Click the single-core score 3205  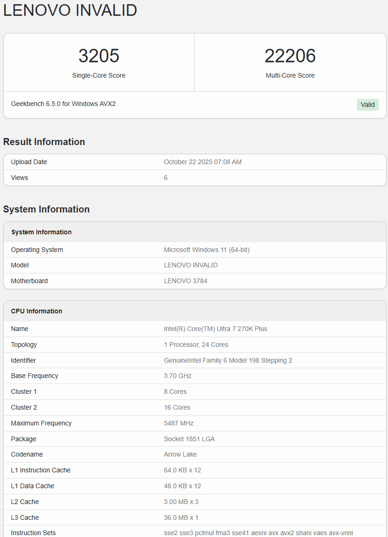pyautogui.click(x=99, y=56)
